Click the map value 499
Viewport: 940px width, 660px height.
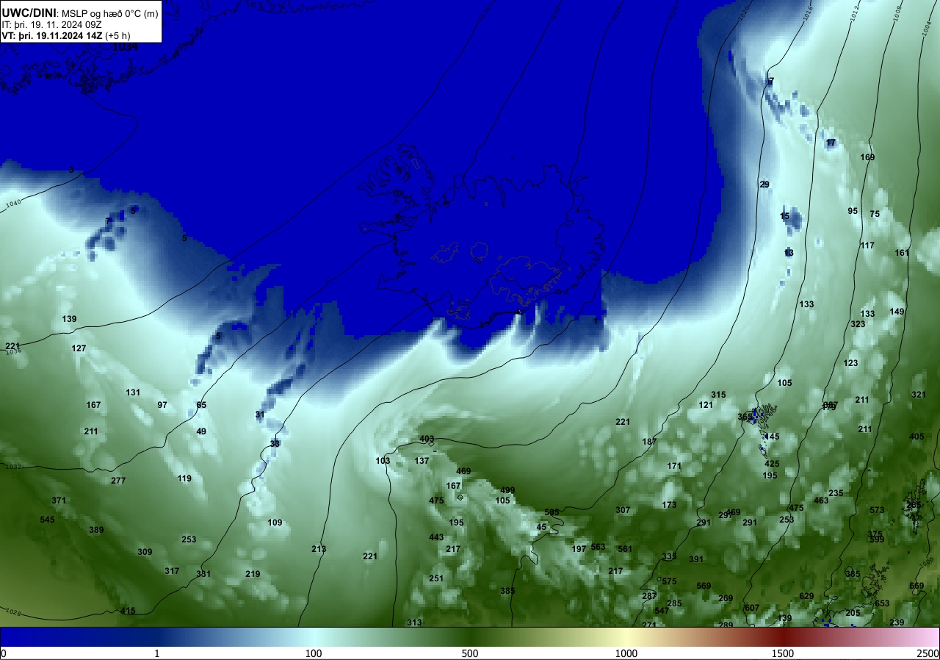click(507, 490)
